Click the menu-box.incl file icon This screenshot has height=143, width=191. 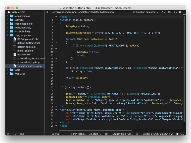coord(15,51)
